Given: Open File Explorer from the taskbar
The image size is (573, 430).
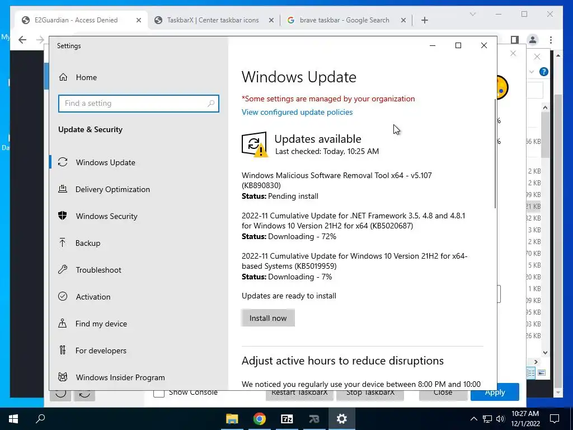Looking at the screenshot, I should tap(232, 419).
